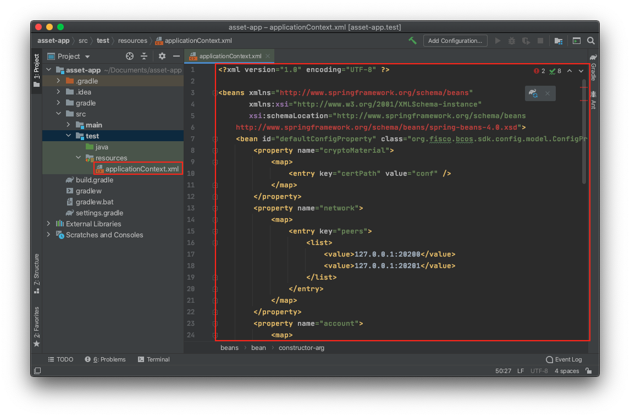The image size is (630, 417).
Task: Toggle tool window bars icon in status bar
Action: [37, 371]
